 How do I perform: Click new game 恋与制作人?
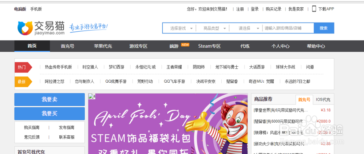tap(84, 82)
